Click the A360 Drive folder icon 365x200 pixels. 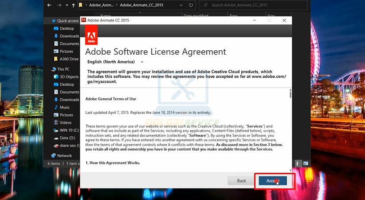coord(56,59)
